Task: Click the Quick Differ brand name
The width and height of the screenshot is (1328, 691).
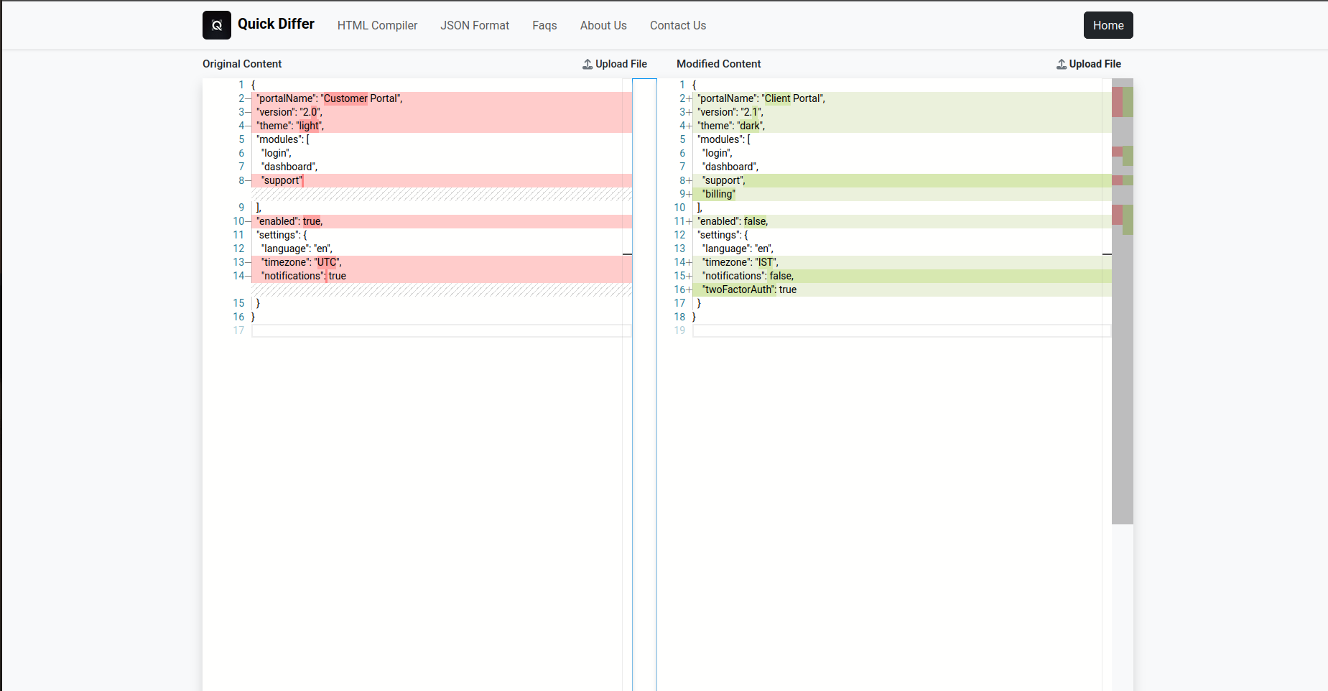Action: pyautogui.click(x=276, y=24)
